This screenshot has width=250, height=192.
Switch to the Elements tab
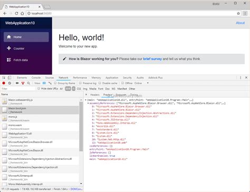coord(22,77)
